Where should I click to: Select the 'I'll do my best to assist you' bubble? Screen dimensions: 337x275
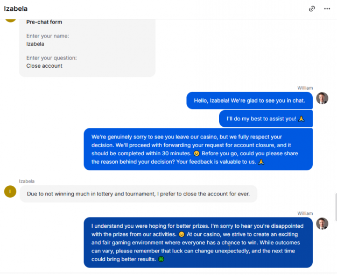(266, 119)
